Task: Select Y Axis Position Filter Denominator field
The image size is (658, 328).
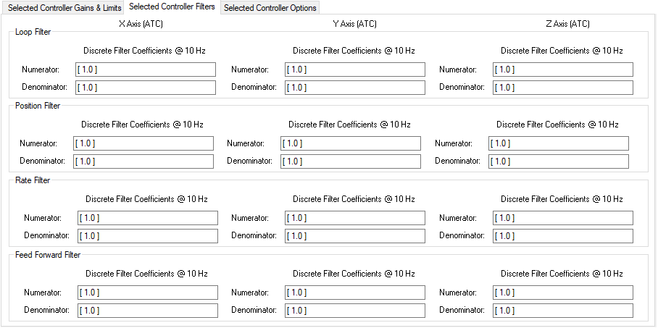Action: [350, 161]
